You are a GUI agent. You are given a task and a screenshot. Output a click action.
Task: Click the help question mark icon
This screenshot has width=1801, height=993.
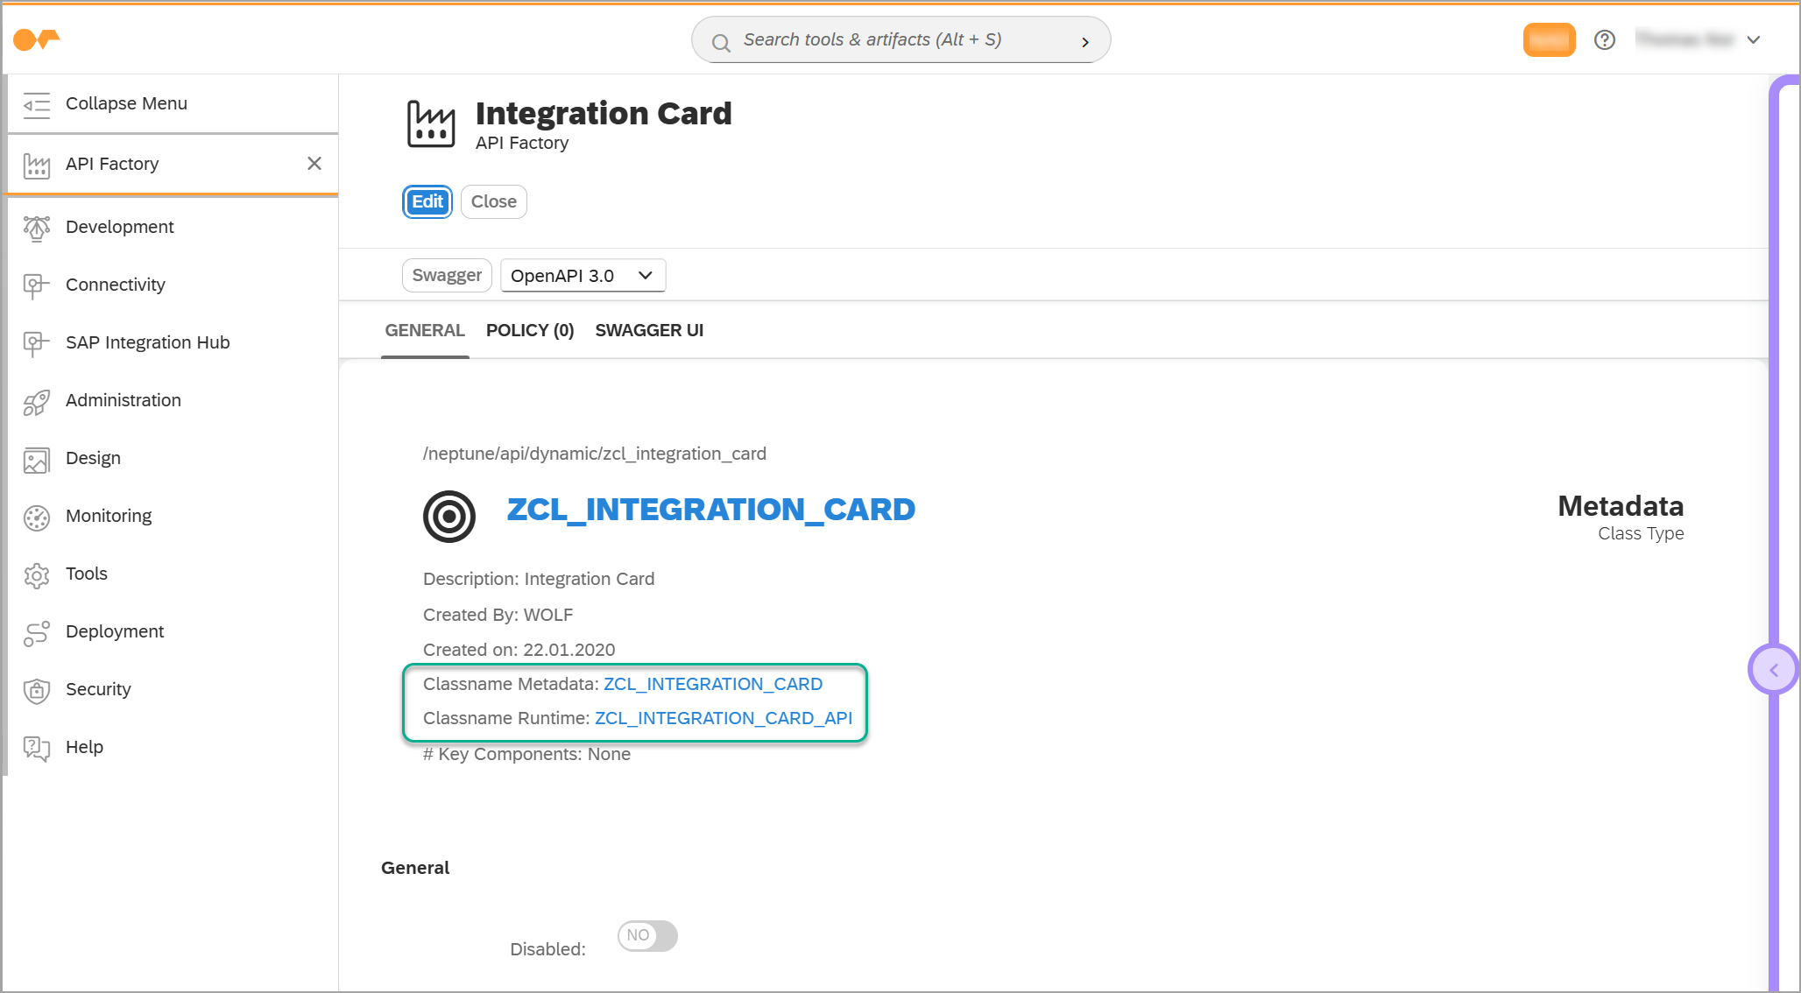pyautogui.click(x=1604, y=40)
